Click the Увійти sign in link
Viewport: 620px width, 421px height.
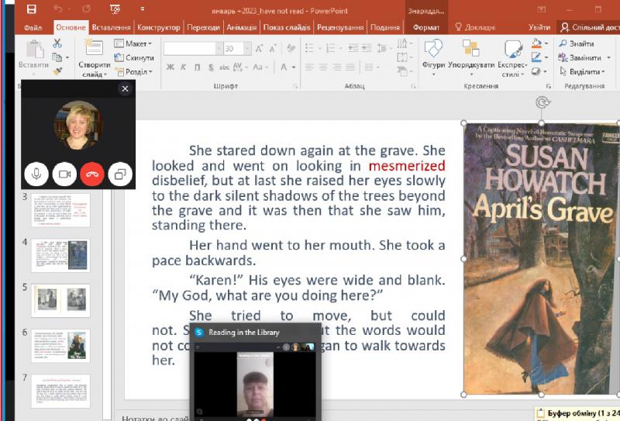[x=539, y=27]
